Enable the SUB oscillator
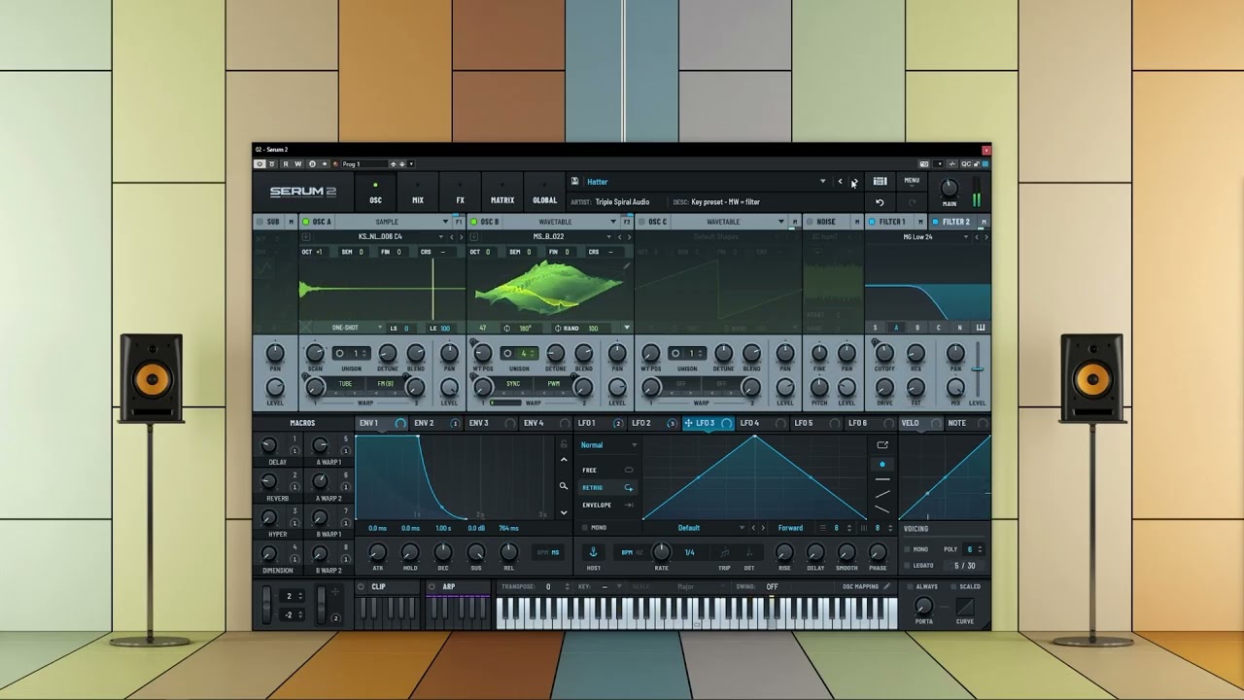The width and height of the screenshot is (1244, 700). tap(260, 222)
